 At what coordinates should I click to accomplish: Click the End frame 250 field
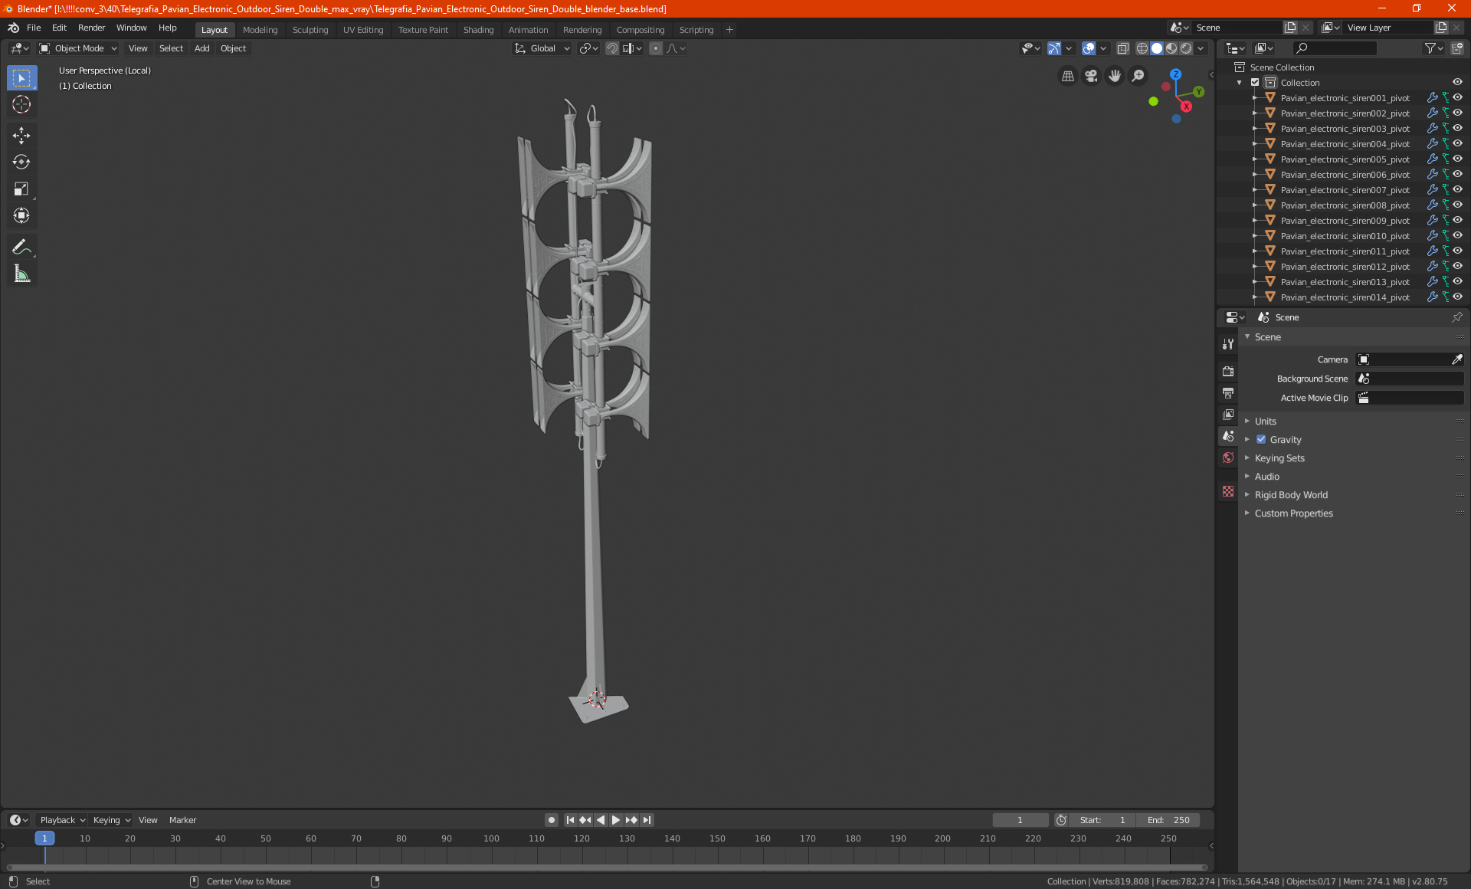(x=1168, y=820)
